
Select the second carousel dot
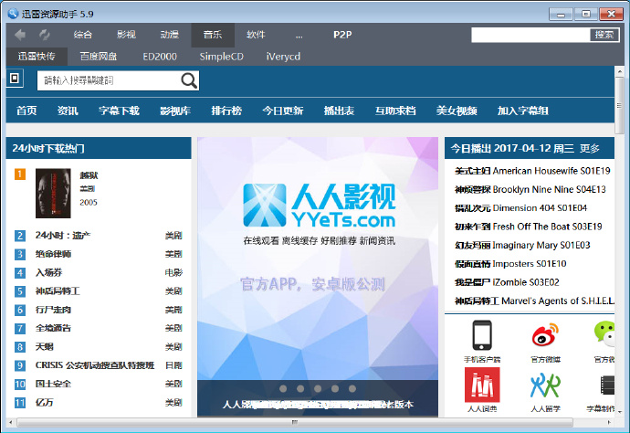pyautogui.click(x=300, y=388)
